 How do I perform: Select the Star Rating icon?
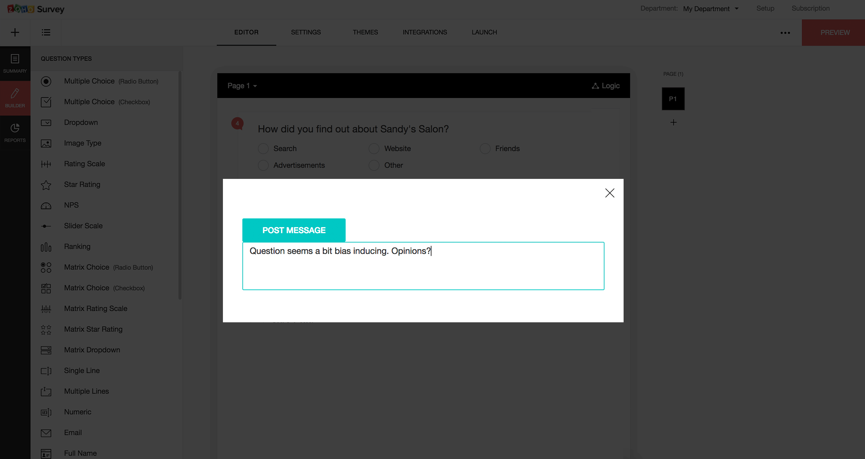[46, 185]
